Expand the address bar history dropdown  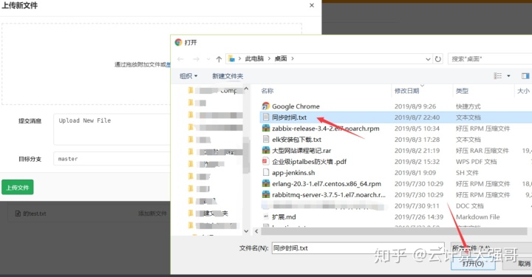tap(428, 59)
